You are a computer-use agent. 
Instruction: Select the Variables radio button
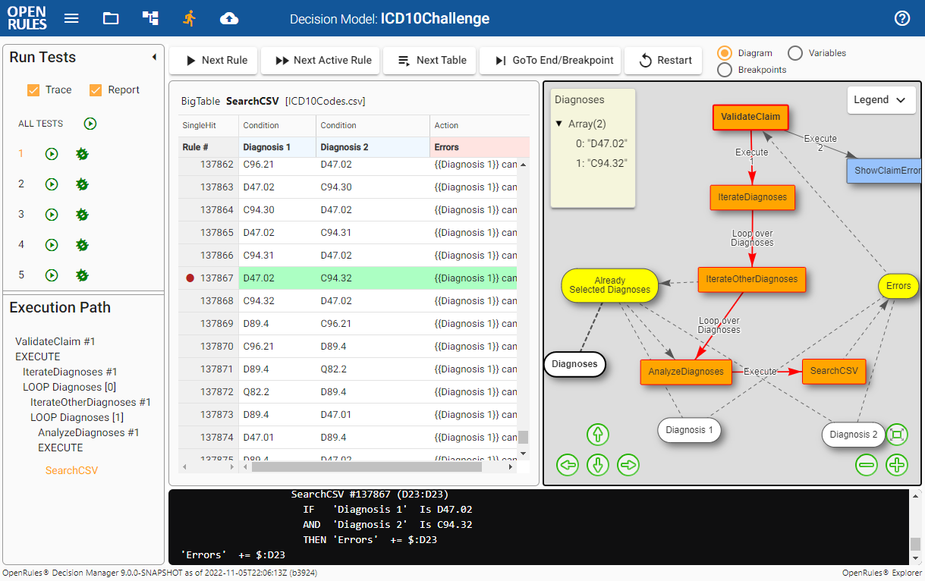pos(794,53)
